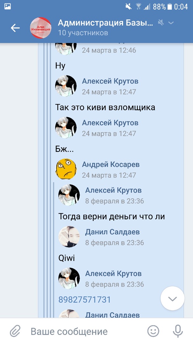This screenshot has width=193, height=344.
Task: Tap Алексей Крутов name dated 8 февраля above Тогда
Action: (113, 190)
